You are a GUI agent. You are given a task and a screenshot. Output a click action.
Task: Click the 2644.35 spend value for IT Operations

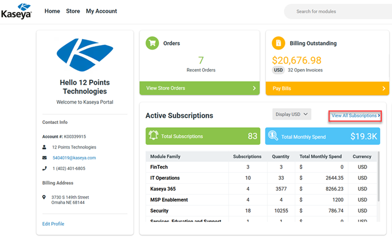pos(334,178)
